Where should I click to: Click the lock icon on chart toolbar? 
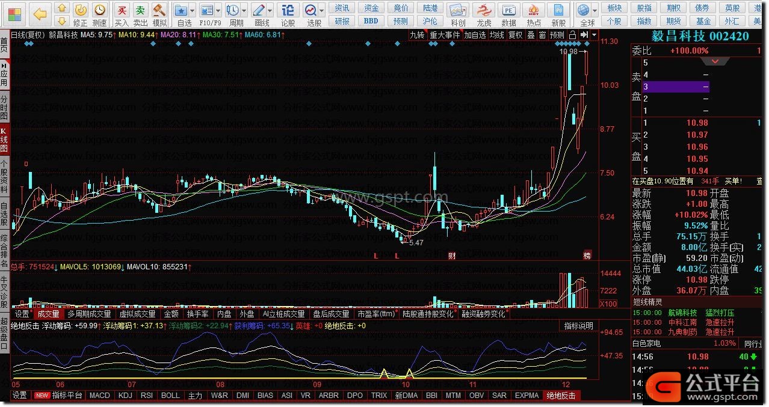[573, 35]
